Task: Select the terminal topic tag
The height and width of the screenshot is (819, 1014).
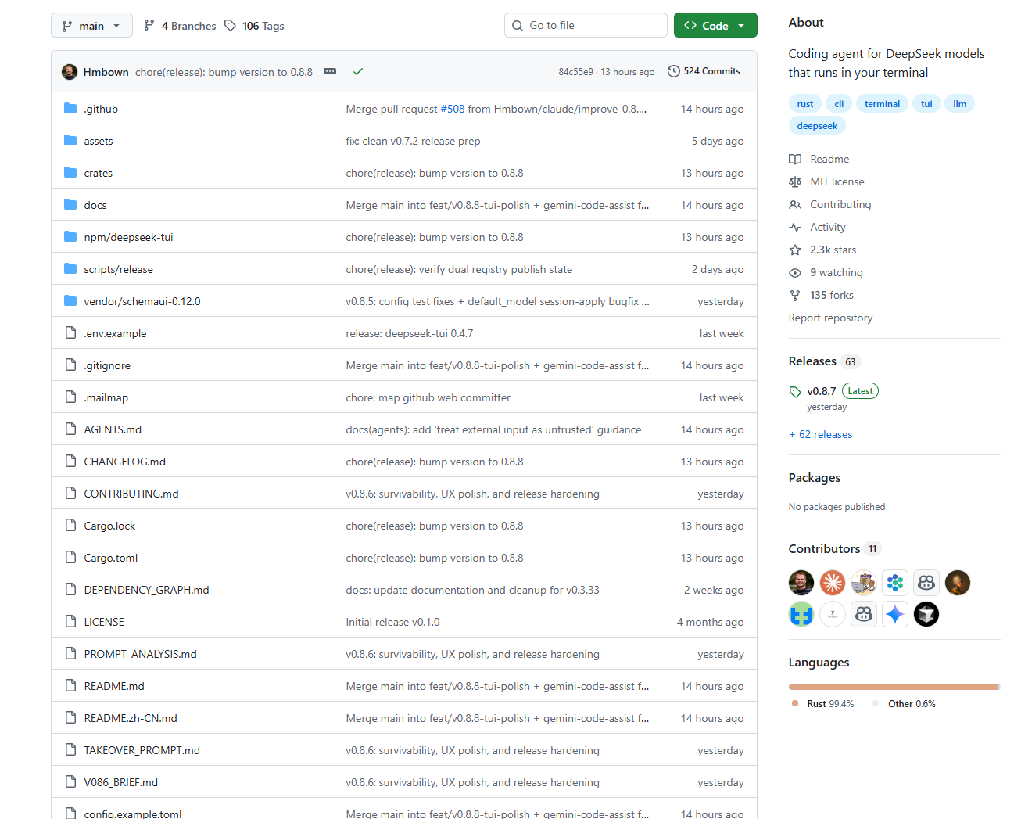Action: point(882,104)
